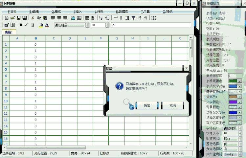Click the dotted-selection icon at toolbar end
The image size is (246, 158).
coord(153,18)
